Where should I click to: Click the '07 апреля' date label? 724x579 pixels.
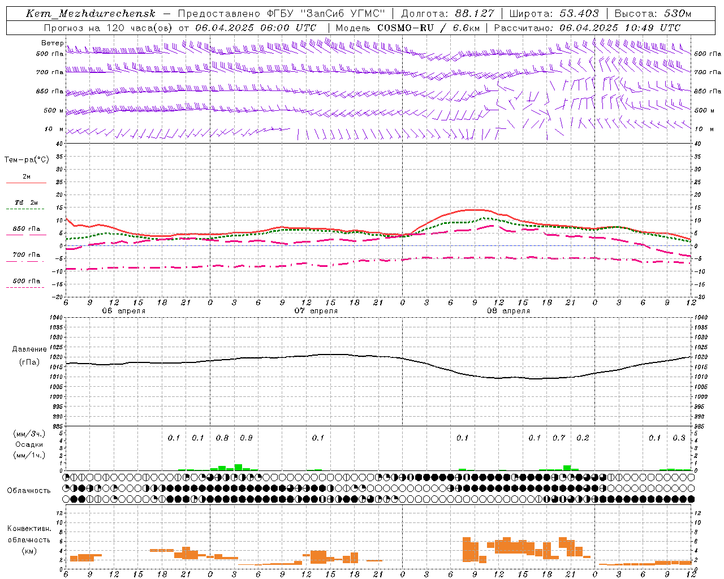[316, 311]
